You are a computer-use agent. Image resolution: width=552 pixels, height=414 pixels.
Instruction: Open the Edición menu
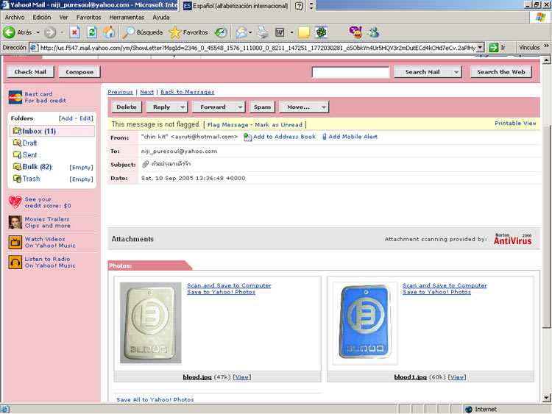[42, 17]
